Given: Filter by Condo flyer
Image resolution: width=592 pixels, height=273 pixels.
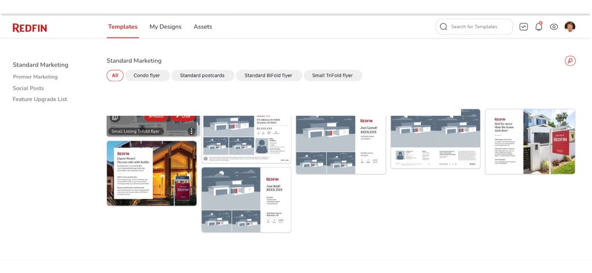Looking at the screenshot, I should coord(147,76).
